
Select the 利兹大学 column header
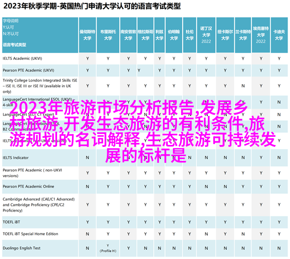tap(159, 35)
